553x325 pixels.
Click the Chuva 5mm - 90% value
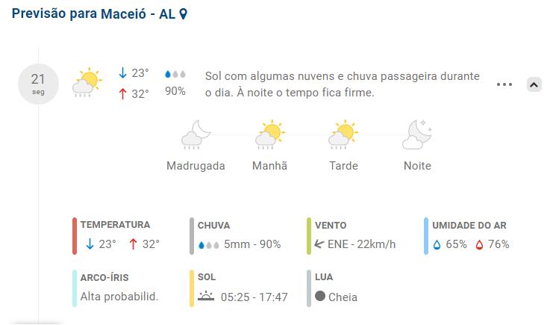(252, 244)
